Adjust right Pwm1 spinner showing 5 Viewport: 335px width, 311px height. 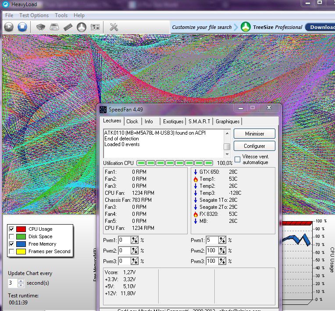click(222, 240)
